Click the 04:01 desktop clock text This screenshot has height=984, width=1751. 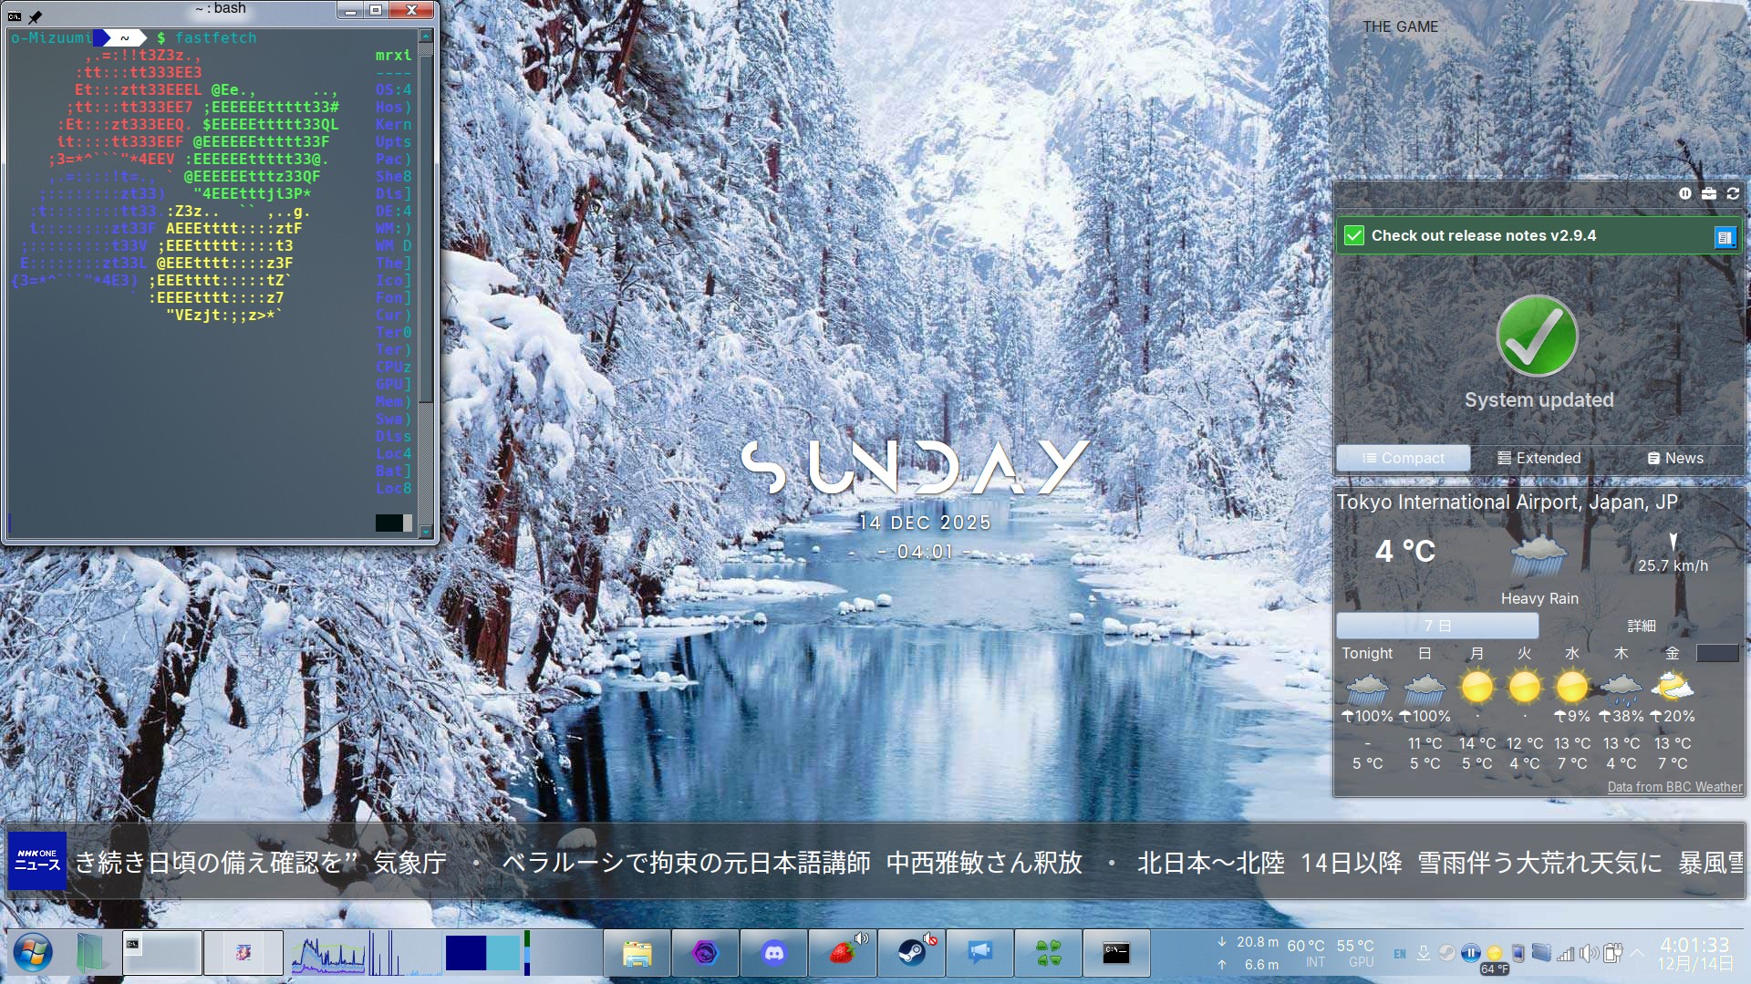[x=925, y=552]
